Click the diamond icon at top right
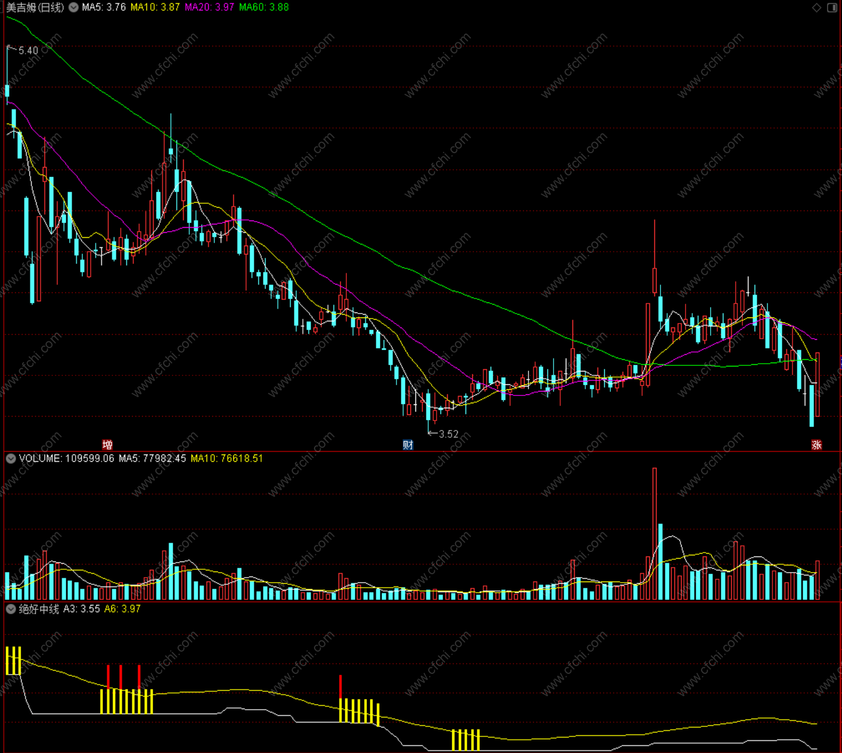842x753 pixels. 816,7
